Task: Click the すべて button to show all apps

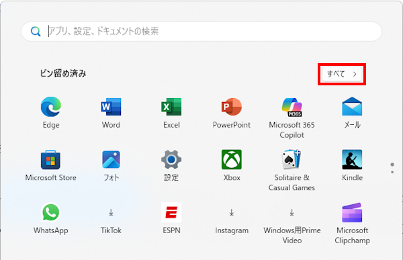Action: coord(342,74)
